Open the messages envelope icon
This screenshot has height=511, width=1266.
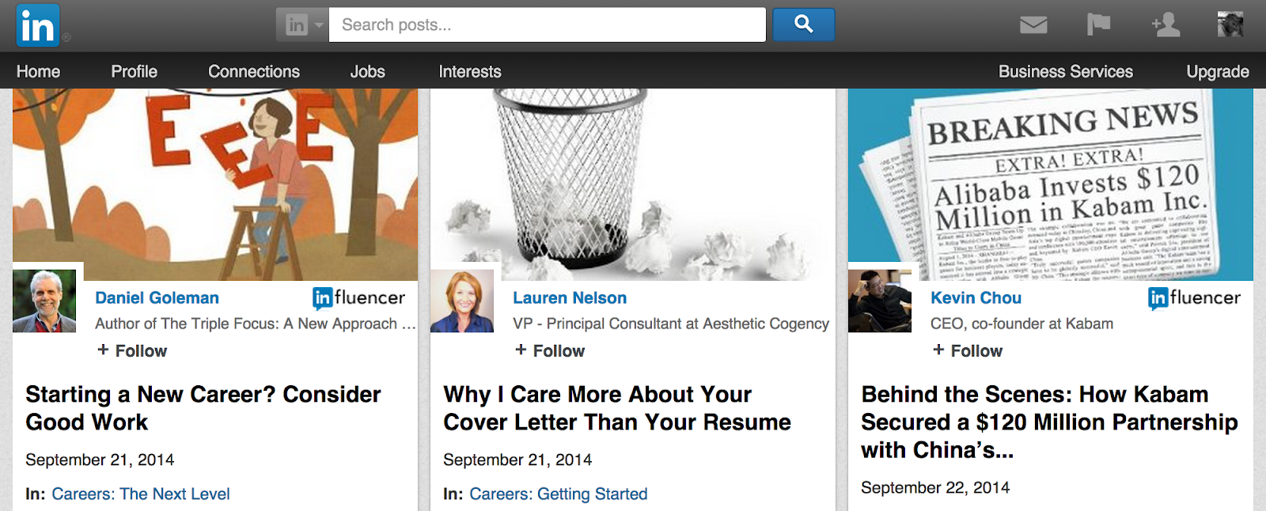pos(1033,25)
